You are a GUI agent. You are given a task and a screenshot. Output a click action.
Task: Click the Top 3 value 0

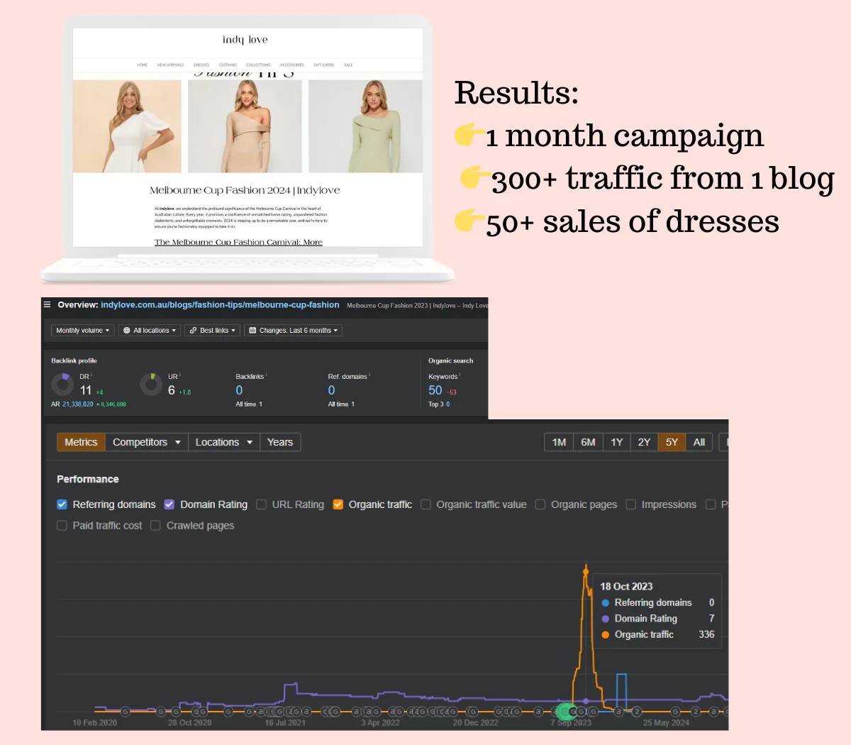(x=447, y=404)
